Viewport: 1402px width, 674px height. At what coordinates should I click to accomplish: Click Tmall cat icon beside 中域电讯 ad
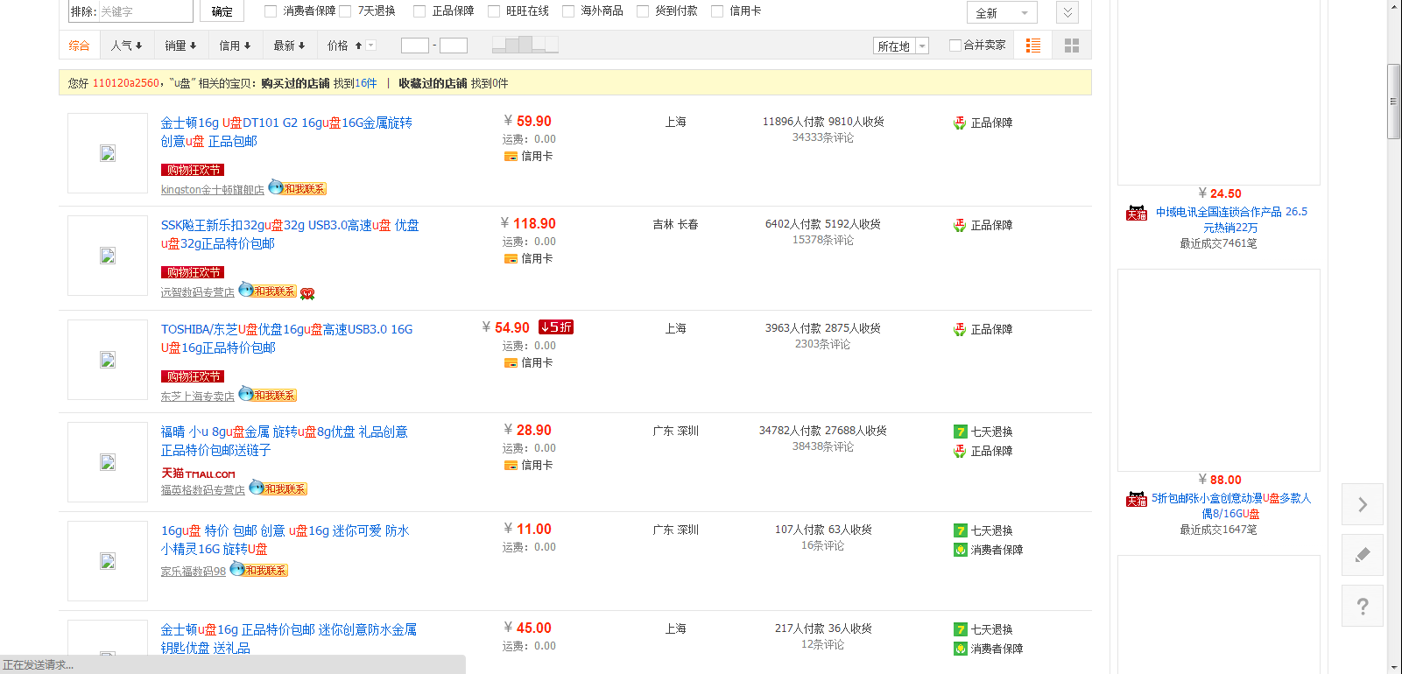tap(1137, 213)
